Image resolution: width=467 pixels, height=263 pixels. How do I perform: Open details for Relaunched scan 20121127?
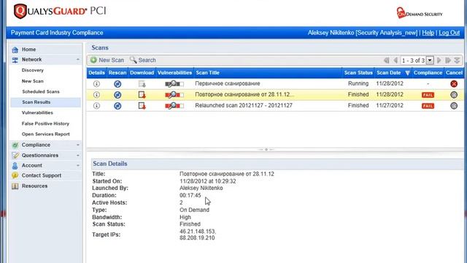(96, 105)
